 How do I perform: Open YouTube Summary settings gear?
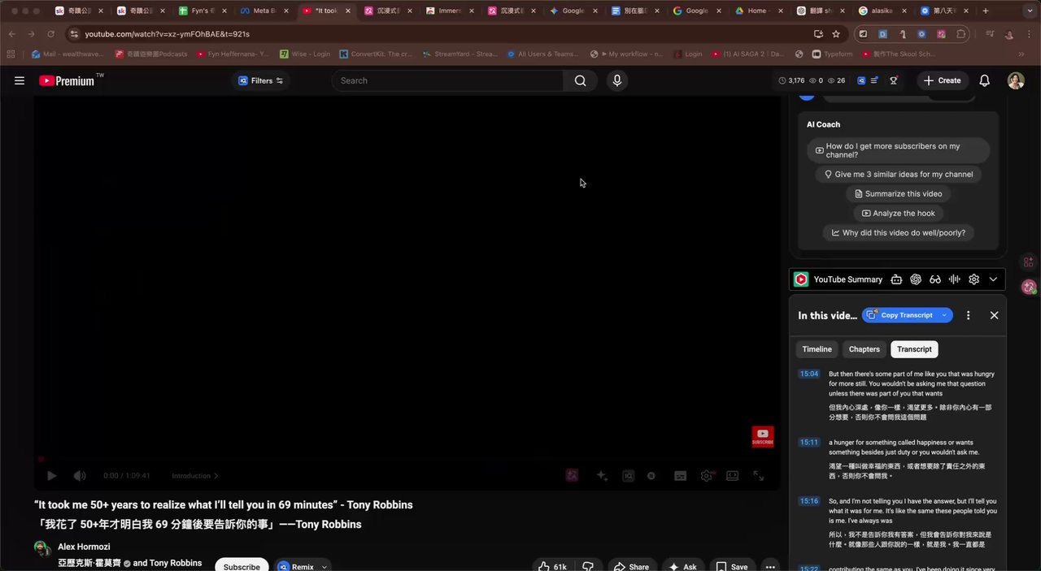[x=973, y=279]
